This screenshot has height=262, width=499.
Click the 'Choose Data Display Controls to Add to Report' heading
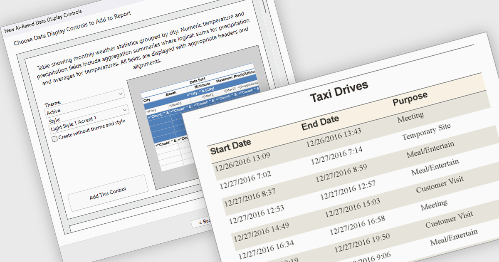[72, 28]
